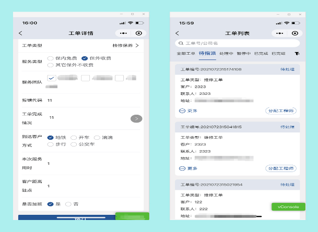Go back from the 工单详情 page
This screenshot has width=318, height=232.
point(20,33)
